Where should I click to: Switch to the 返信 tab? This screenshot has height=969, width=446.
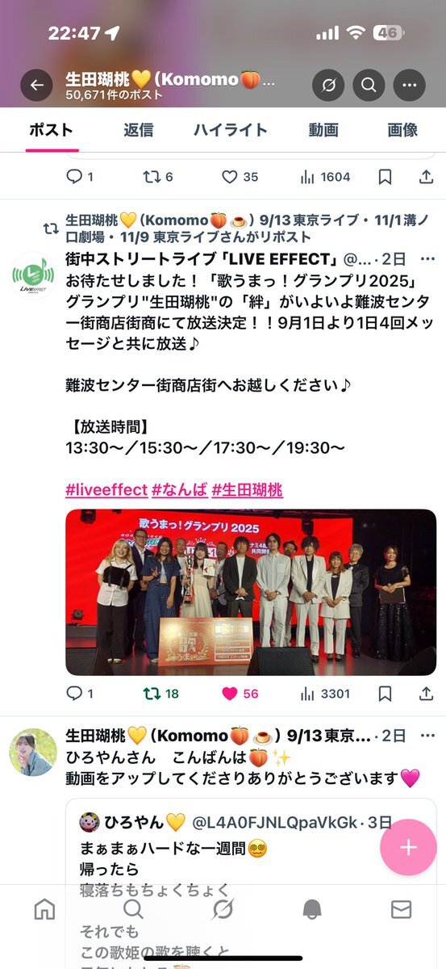click(139, 130)
